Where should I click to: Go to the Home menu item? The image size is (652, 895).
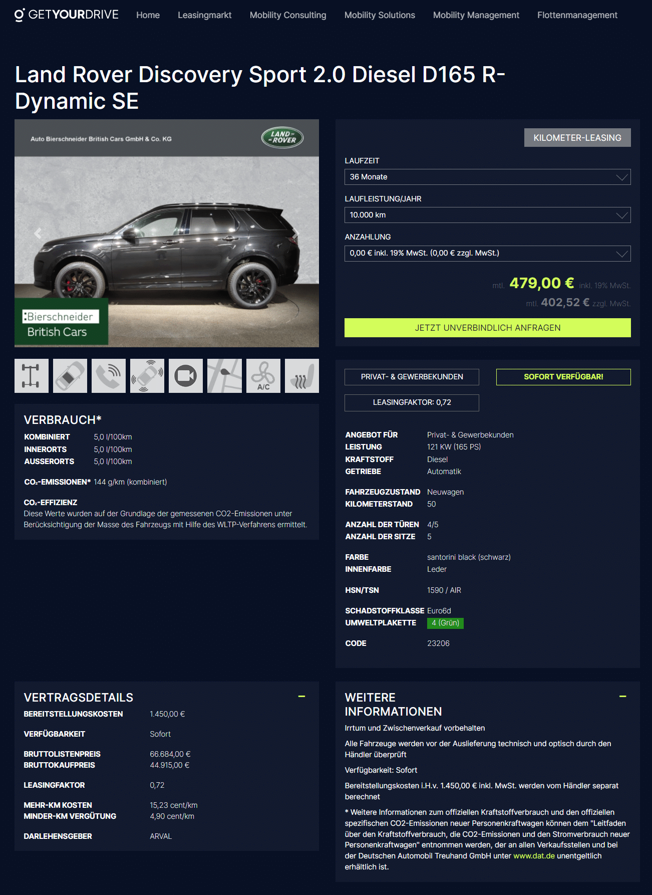click(148, 15)
